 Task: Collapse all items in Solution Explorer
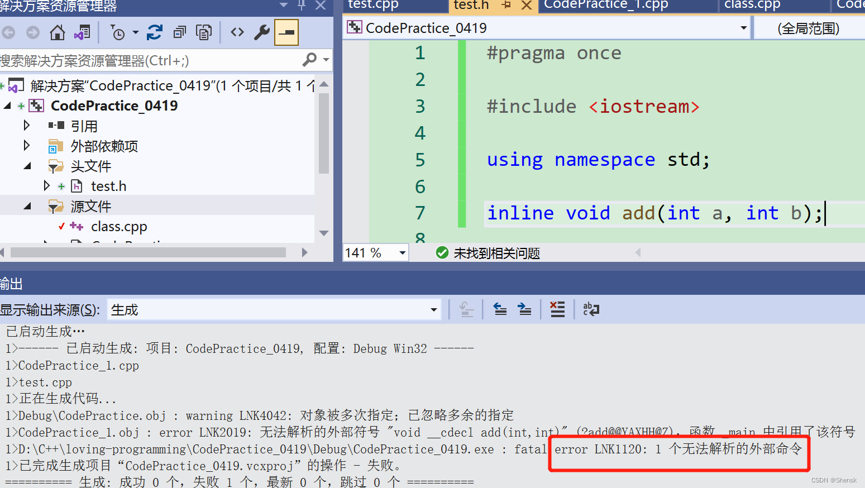pos(179,32)
